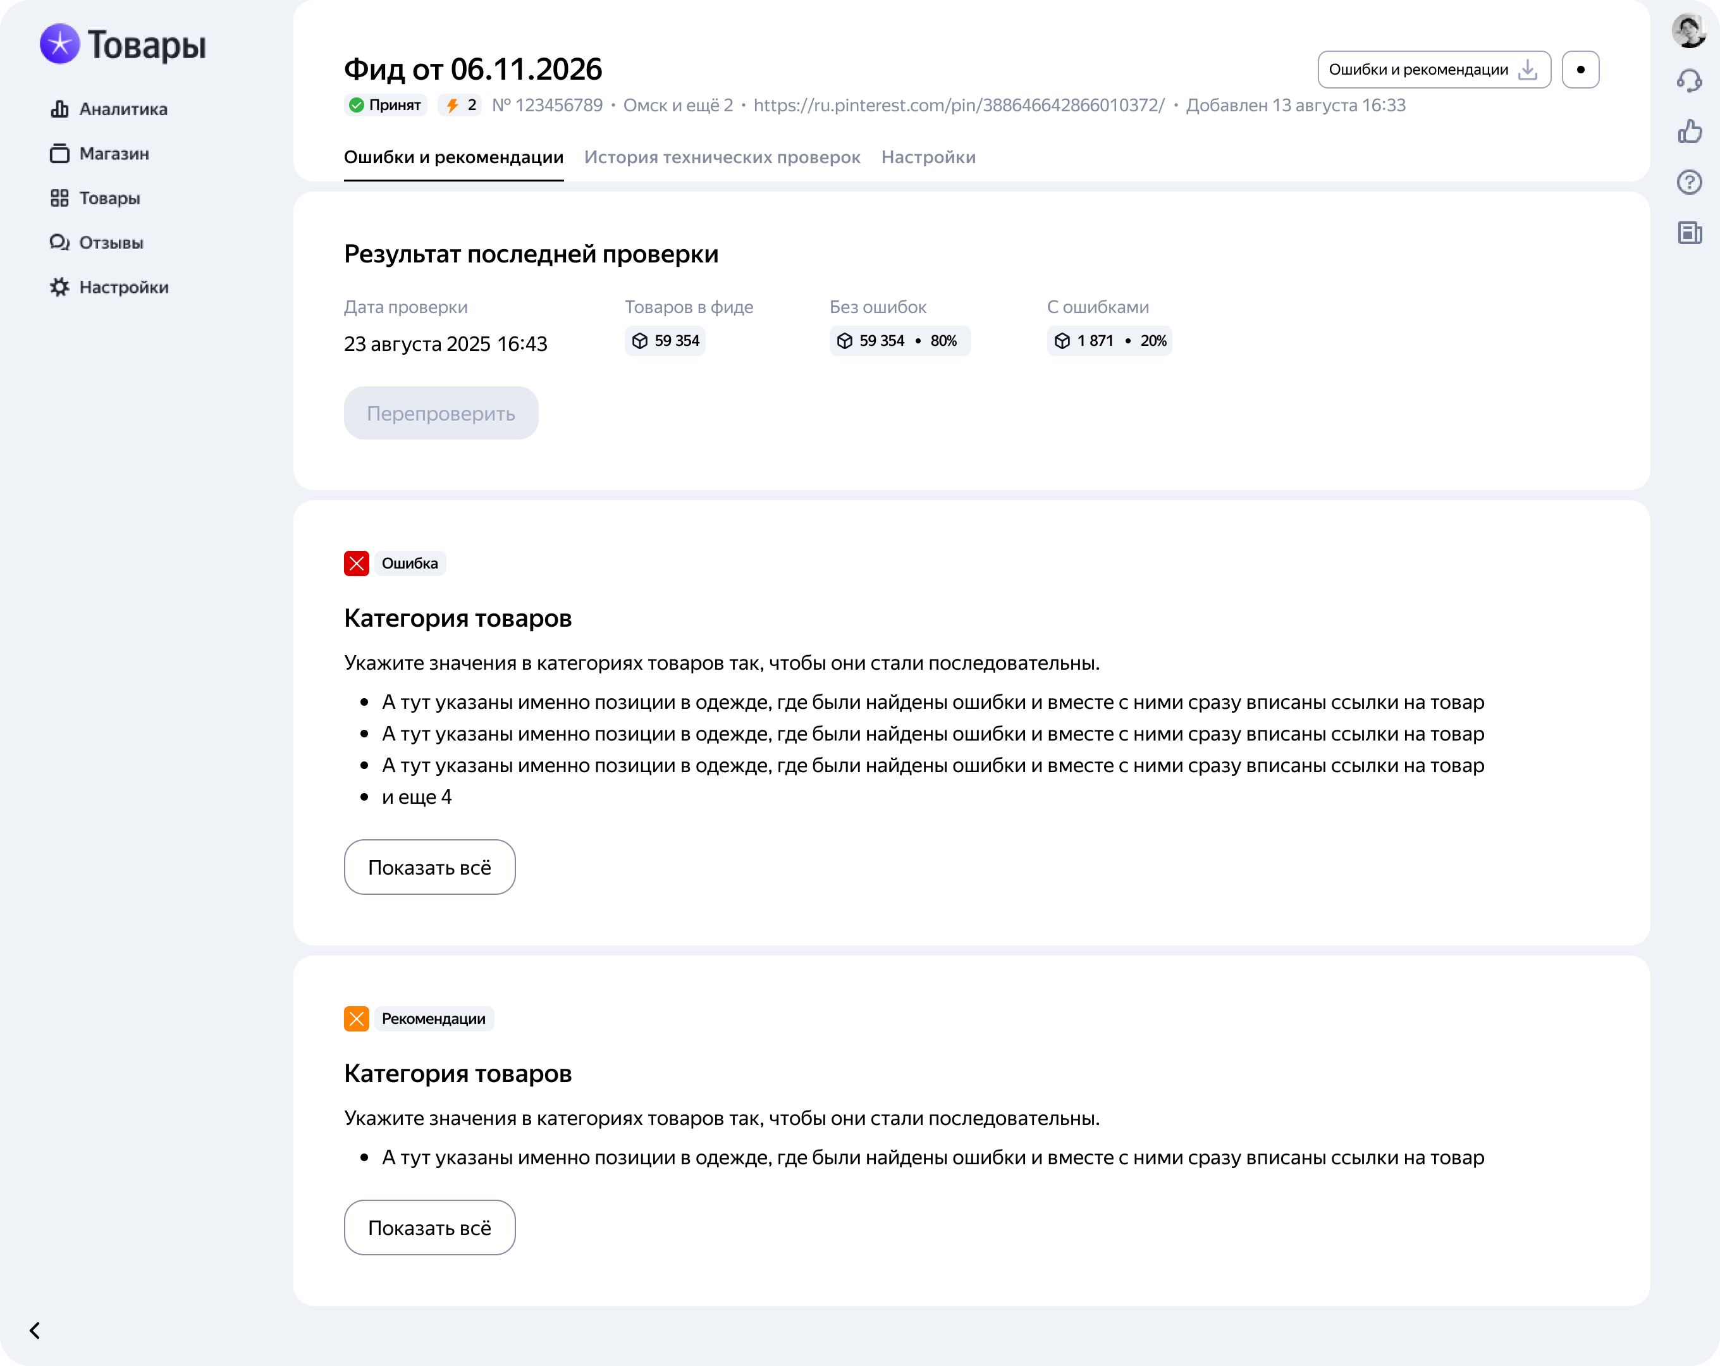1720x1366 pixels.
Task: Click orange Рекомендации cross icon
Action: coord(357,1018)
